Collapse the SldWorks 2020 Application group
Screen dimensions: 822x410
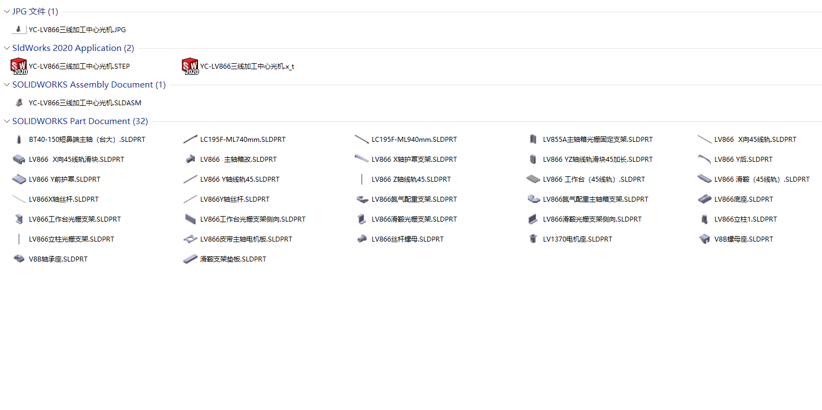coord(6,48)
